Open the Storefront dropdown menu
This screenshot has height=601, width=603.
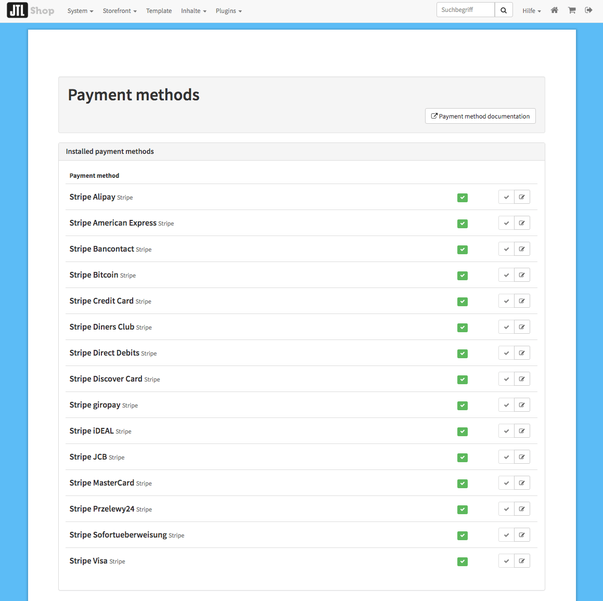pos(120,11)
